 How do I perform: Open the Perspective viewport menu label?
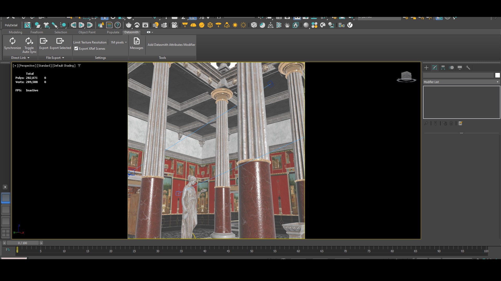point(27,66)
